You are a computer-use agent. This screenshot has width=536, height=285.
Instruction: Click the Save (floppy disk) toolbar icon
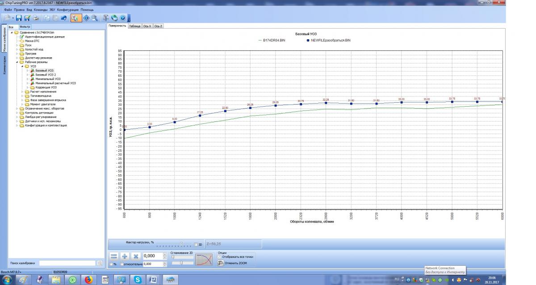click(x=19, y=18)
